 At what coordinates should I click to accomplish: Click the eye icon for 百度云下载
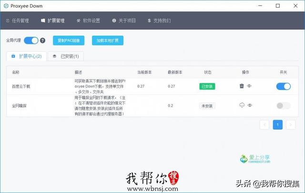pos(249,86)
